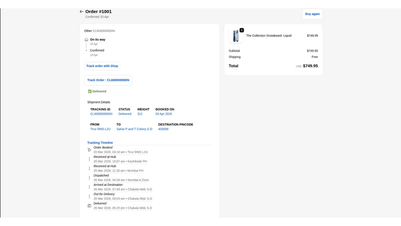
Task: Click Order Booked timeline entry
Action: click(x=103, y=148)
